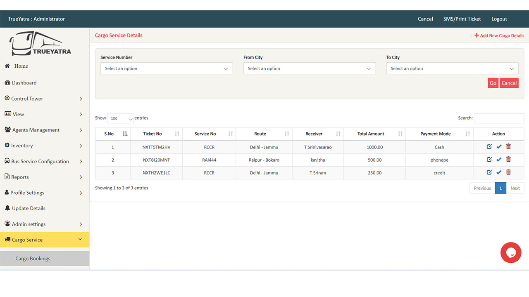This screenshot has height=297, width=529.
Task: Click checkmark icon for ticket NXTH2WE1LC
Action: pos(499,172)
